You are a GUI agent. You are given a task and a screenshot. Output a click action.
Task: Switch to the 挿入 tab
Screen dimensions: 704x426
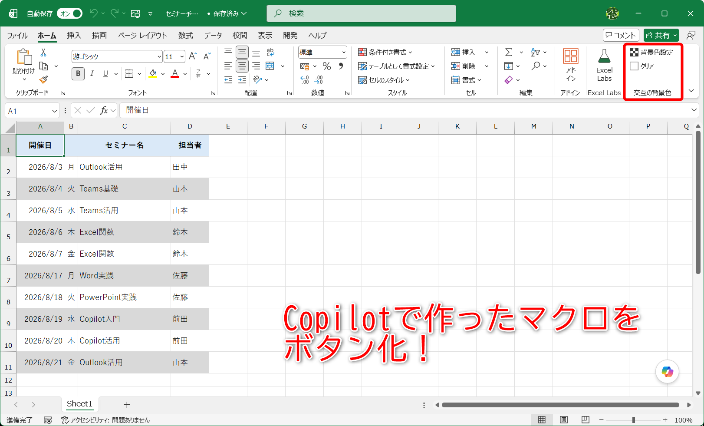[74, 35]
